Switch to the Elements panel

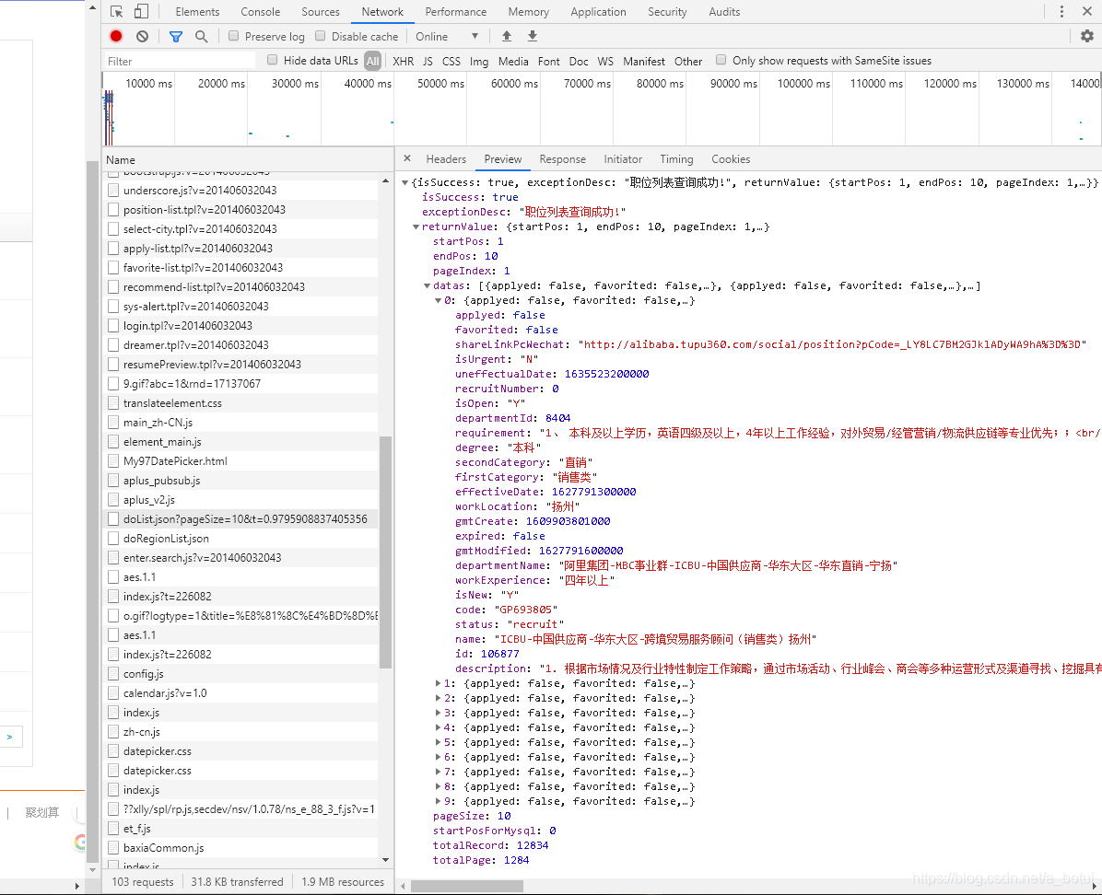click(197, 11)
